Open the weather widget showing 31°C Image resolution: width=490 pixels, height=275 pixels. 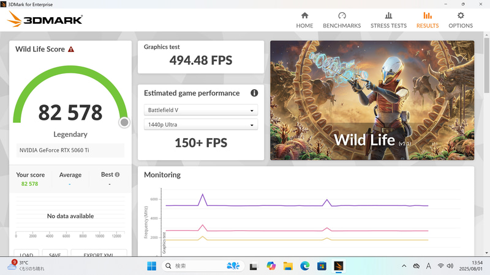click(26, 266)
